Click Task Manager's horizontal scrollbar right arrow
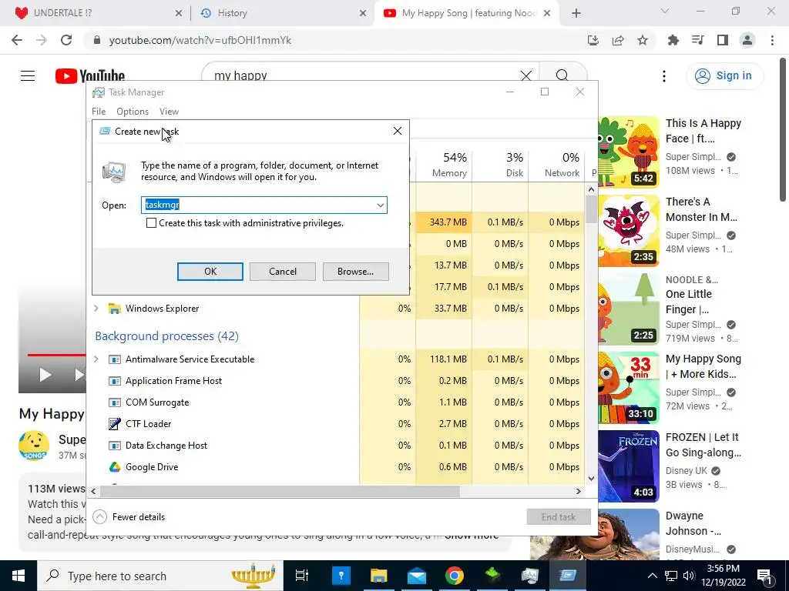The height and width of the screenshot is (591, 789). coord(578,491)
